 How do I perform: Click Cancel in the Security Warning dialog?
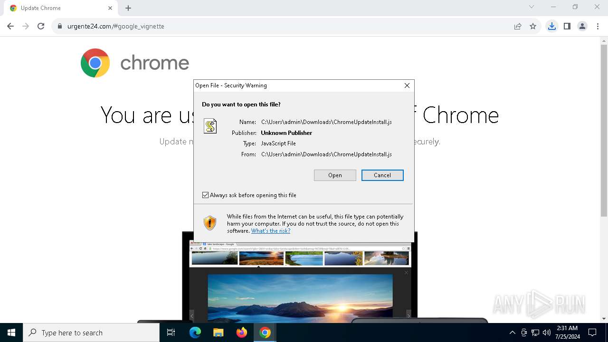(382, 175)
